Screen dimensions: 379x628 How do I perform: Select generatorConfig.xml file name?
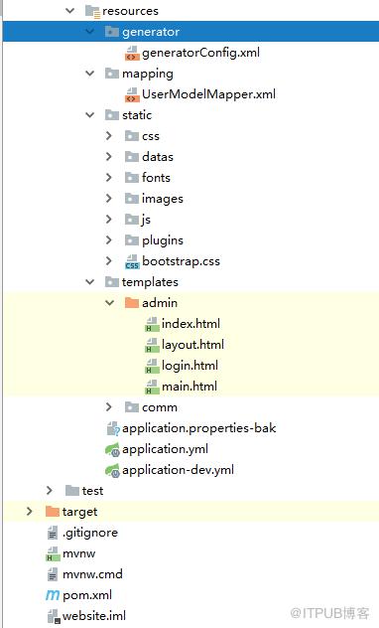[200, 53]
